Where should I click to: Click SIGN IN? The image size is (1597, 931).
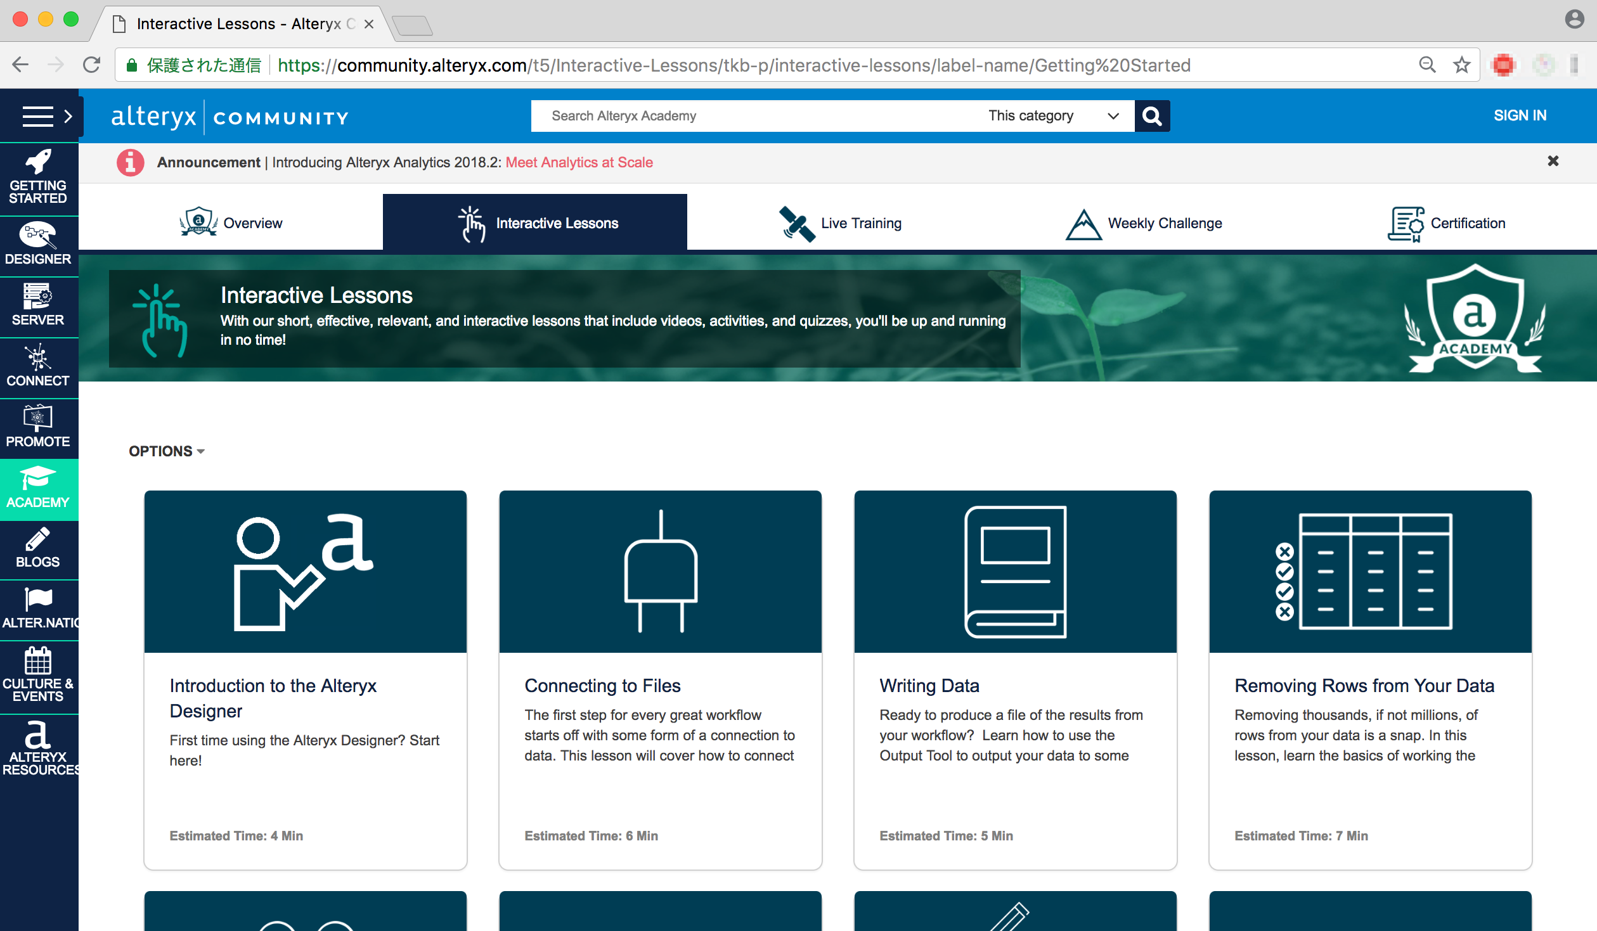(1520, 116)
